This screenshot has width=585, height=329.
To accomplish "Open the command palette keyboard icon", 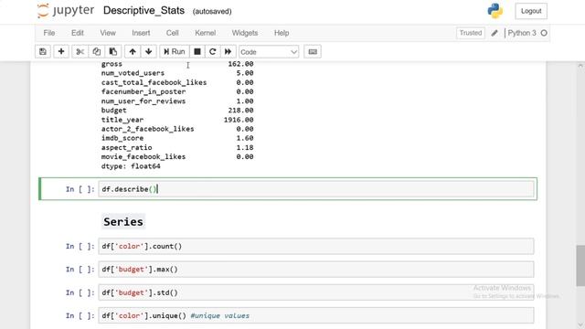I will [x=313, y=52].
